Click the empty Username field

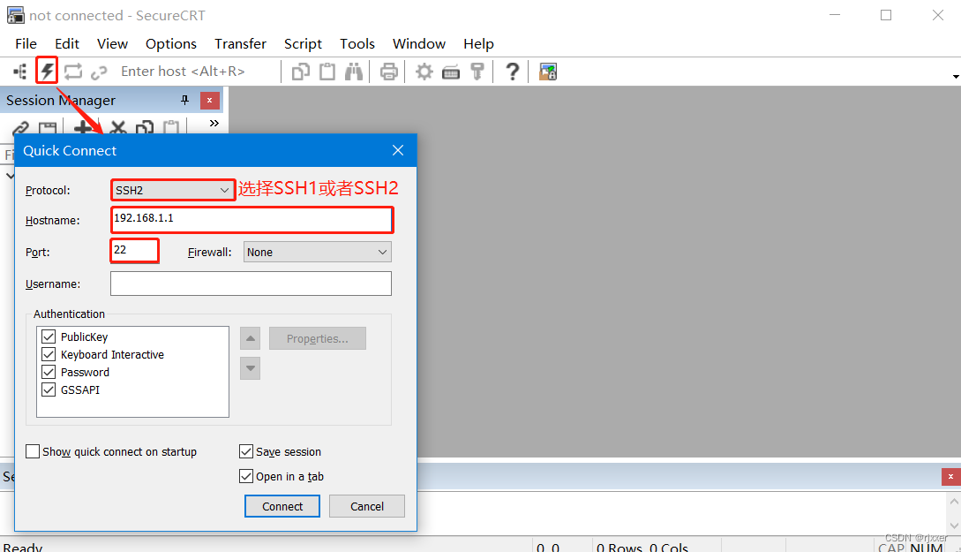(x=251, y=284)
